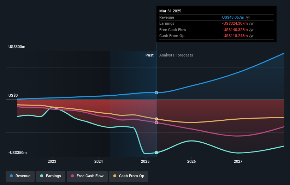Viewport: 290px width, 185px height.
Task: Click the US$0 y-axis label
Action: pos(13,95)
